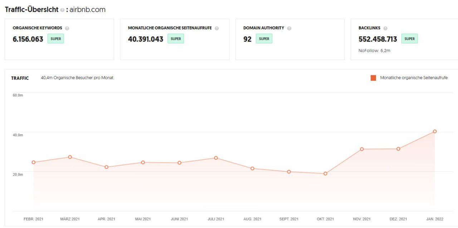Click help icon next to Traffic-Übersicht title
458x228 pixels.
tap(62, 10)
